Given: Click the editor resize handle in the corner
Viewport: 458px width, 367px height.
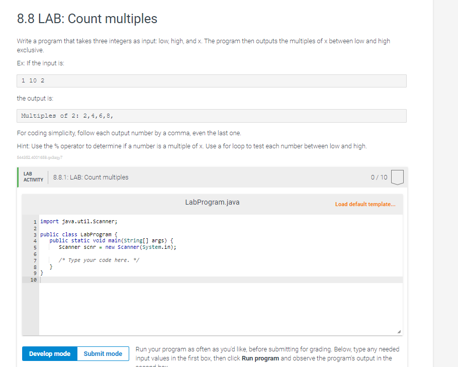Looking at the screenshot, I should point(400,331).
